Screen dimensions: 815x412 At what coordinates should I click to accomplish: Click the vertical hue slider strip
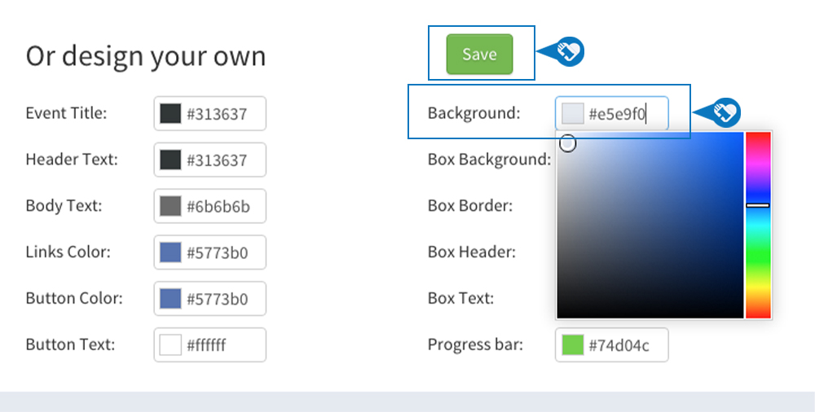tap(758, 225)
